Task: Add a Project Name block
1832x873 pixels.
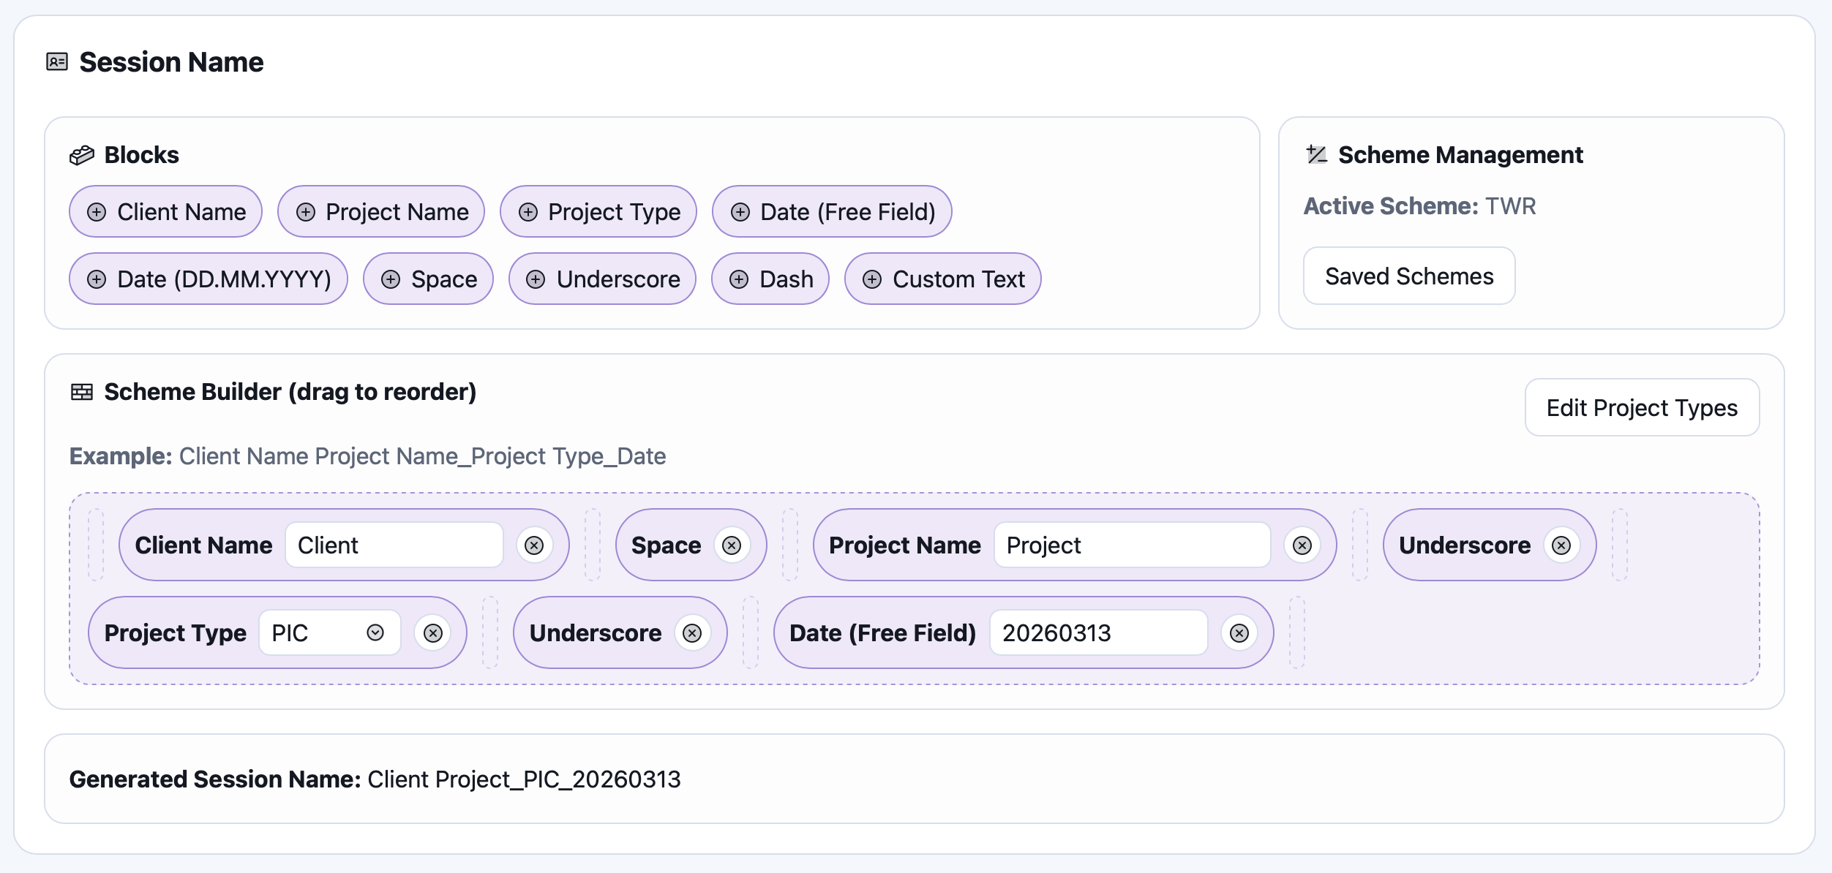Action: coord(380,211)
